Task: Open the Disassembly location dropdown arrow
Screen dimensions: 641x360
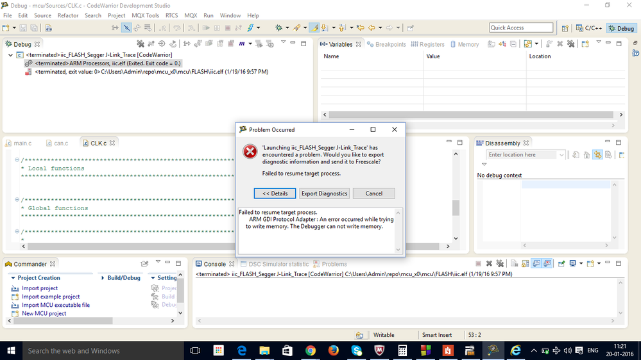Action: 561,155
